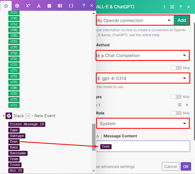
Task: Collapse the Slack New Event group
Action: (x=4, y=116)
